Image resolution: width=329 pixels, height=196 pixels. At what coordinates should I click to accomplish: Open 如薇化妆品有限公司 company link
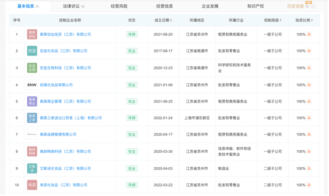pyautogui.click(x=56, y=85)
